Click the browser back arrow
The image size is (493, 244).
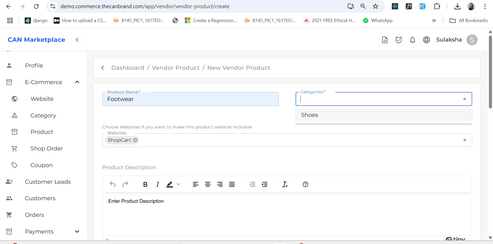click(x=8, y=6)
